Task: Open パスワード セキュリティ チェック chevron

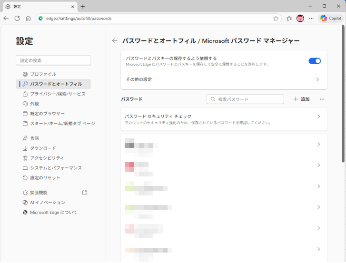Action: (318, 117)
